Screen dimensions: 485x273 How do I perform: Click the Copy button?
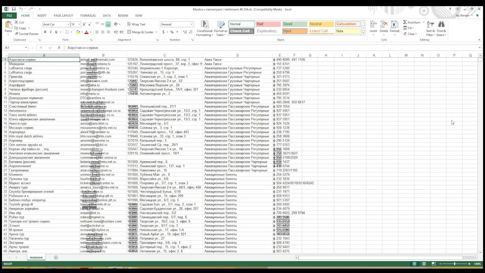click(x=21, y=28)
